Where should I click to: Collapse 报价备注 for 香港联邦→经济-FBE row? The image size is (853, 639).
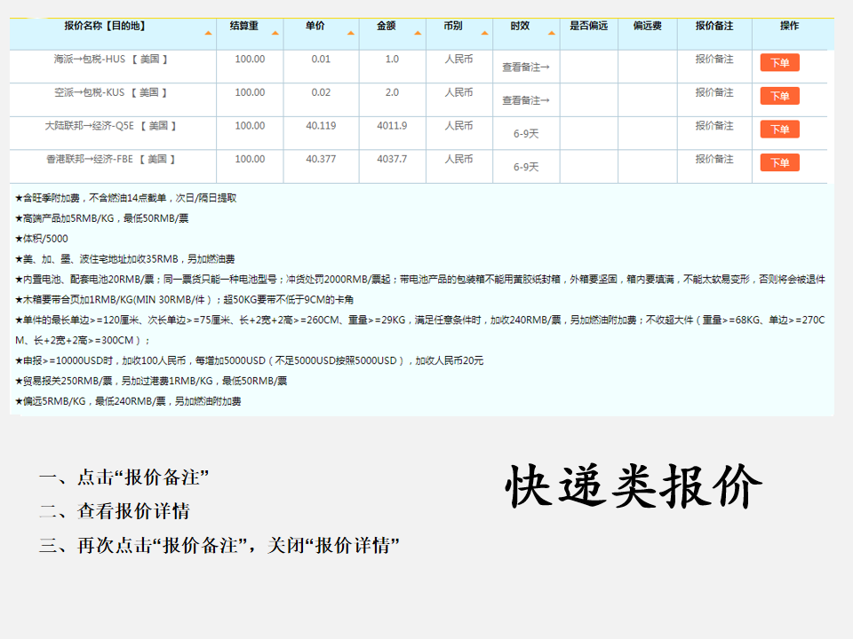click(x=714, y=160)
